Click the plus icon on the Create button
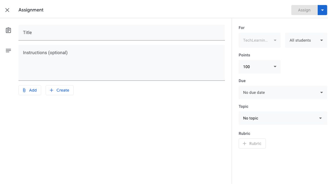This screenshot has height=184, width=328. click(x=51, y=90)
